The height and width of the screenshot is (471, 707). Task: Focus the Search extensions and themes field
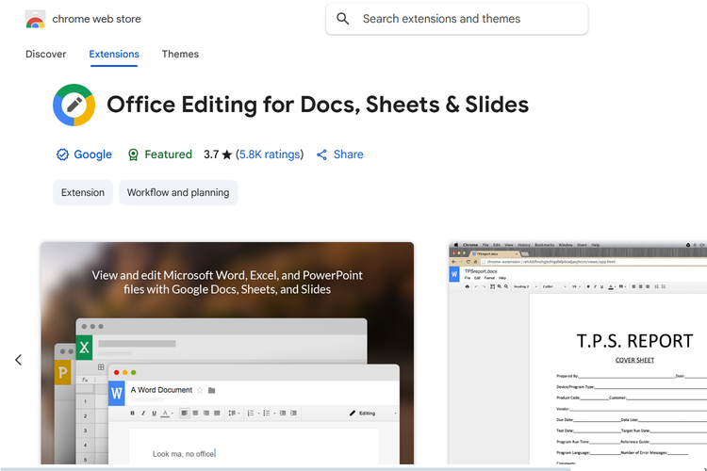pyautogui.click(x=456, y=19)
